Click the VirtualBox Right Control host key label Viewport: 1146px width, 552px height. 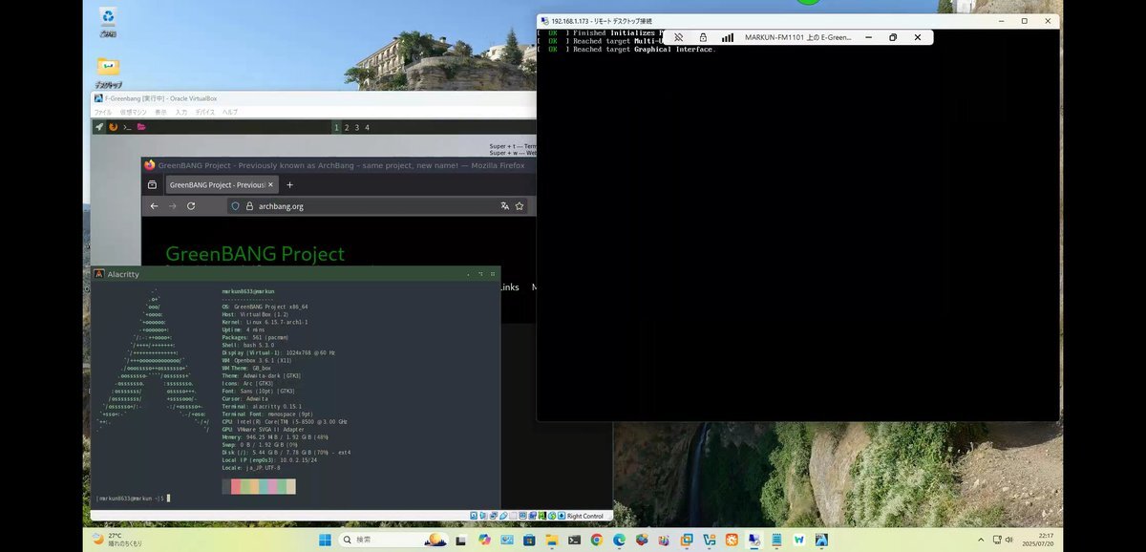pyautogui.click(x=584, y=516)
